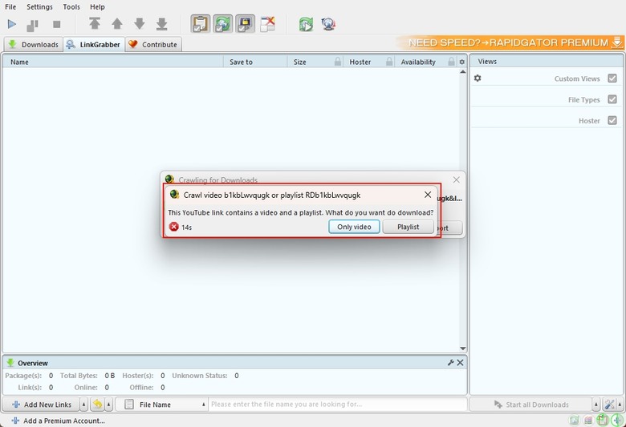This screenshot has width=626, height=427.
Task: Click table scrollbar down arrow
Action: coord(463,348)
